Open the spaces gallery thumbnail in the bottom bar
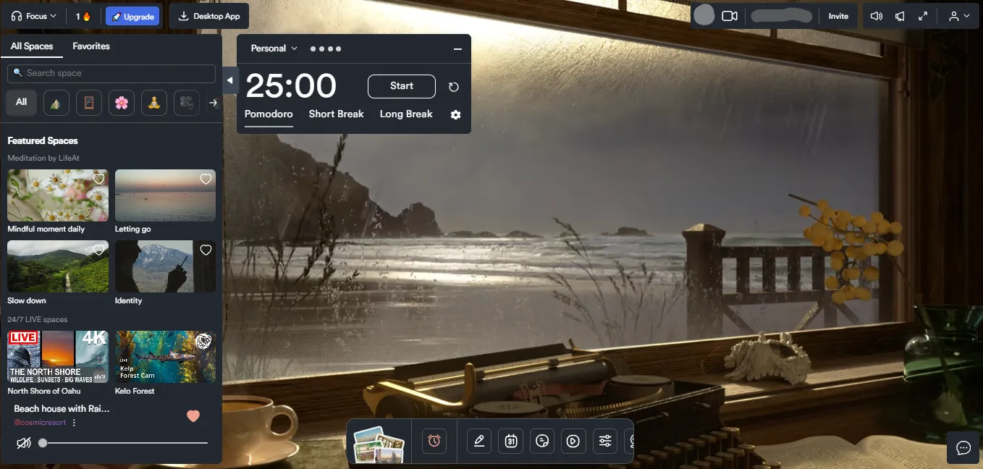The image size is (983, 469). tap(379, 441)
